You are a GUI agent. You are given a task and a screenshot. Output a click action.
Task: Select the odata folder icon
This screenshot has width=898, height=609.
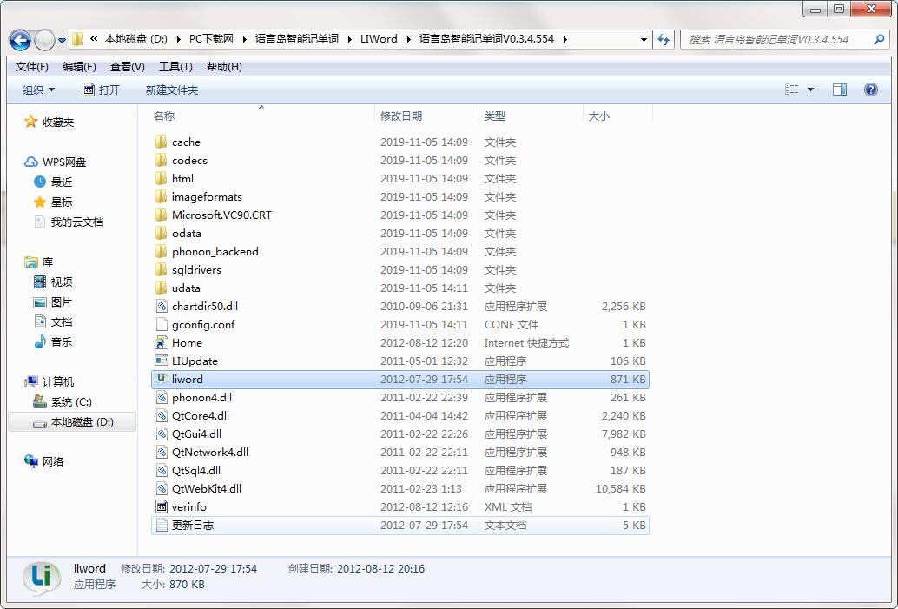click(x=161, y=233)
